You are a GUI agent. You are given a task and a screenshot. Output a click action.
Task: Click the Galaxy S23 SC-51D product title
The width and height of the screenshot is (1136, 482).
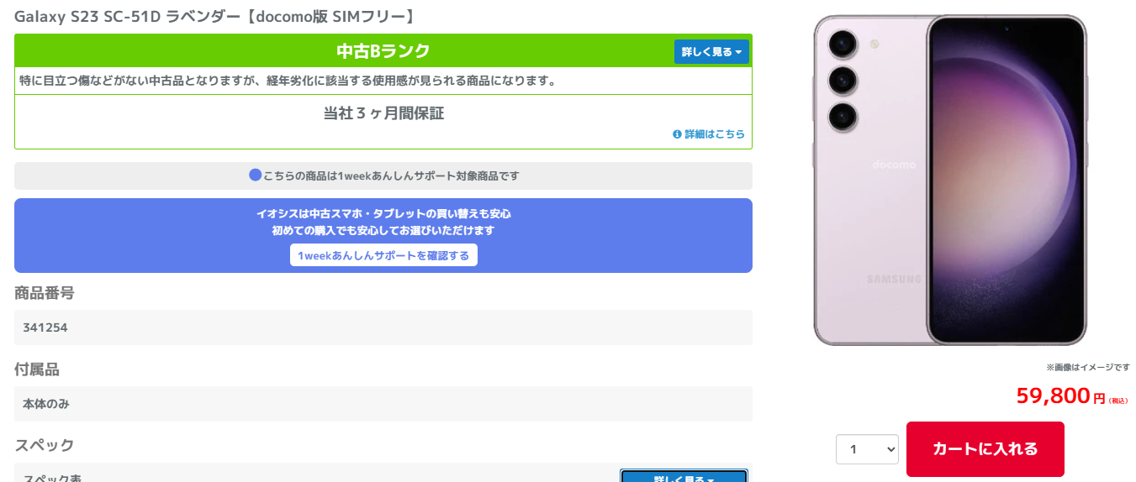(x=214, y=16)
